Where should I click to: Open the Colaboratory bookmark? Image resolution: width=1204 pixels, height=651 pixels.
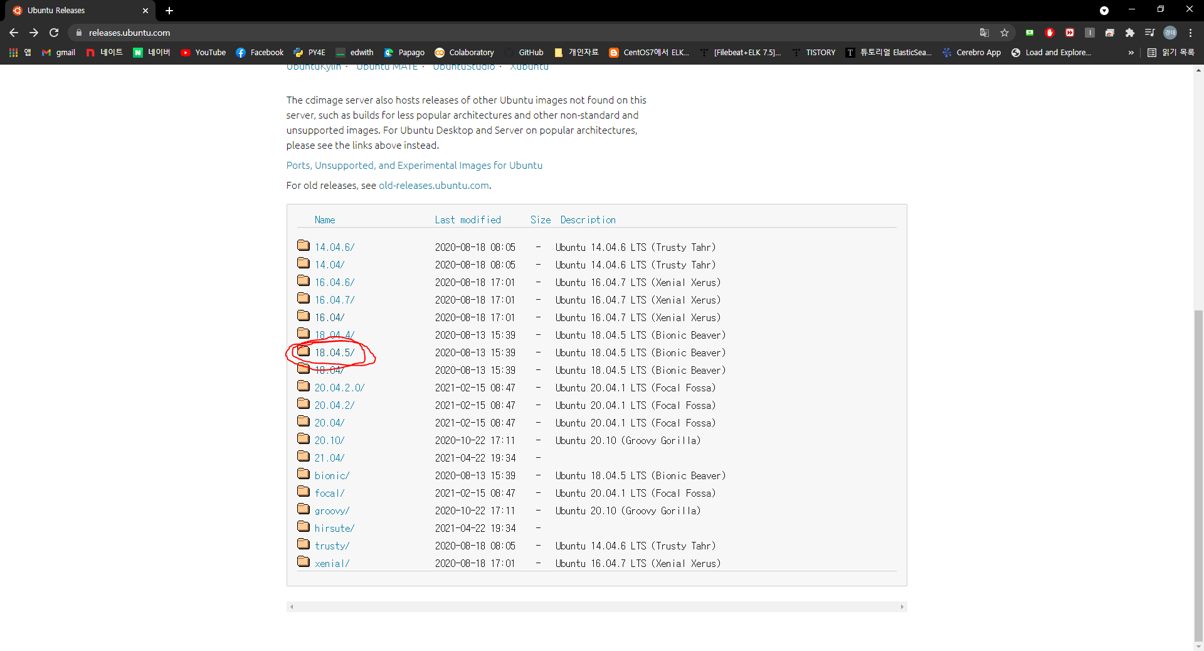click(x=465, y=53)
